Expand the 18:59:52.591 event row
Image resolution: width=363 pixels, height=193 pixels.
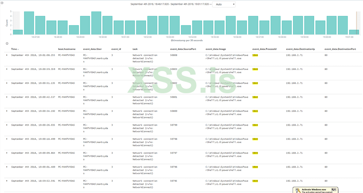tap(7, 181)
